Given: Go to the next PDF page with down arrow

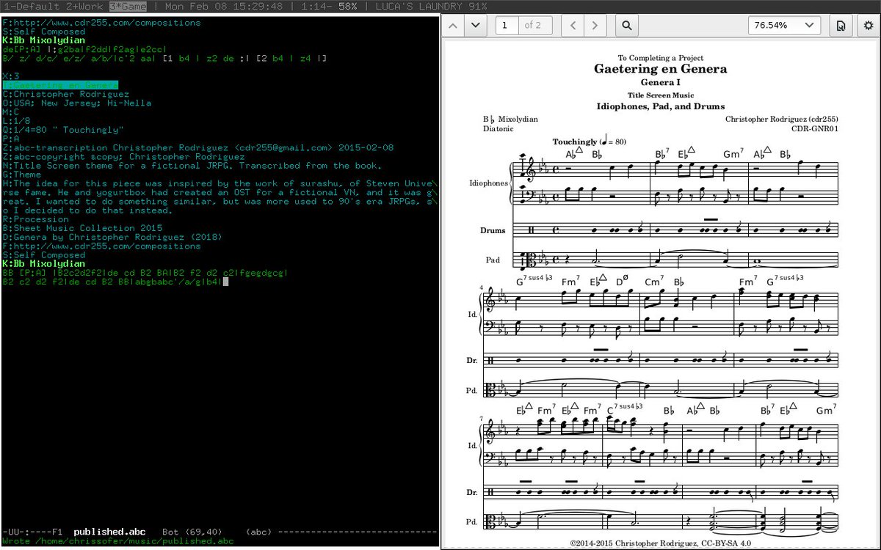Looking at the screenshot, I should coord(475,25).
